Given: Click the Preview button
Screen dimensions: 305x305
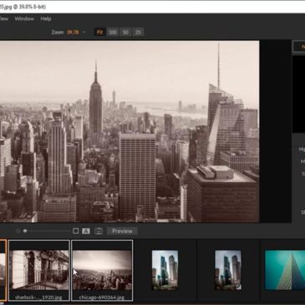Looking at the screenshot, I should pyautogui.click(x=122, y=231).
